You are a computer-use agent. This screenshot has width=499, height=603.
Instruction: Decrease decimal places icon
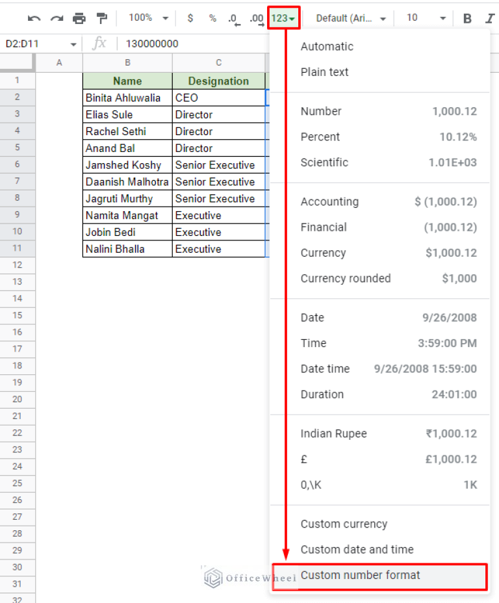pyautogui.click(x=234, y=18)
